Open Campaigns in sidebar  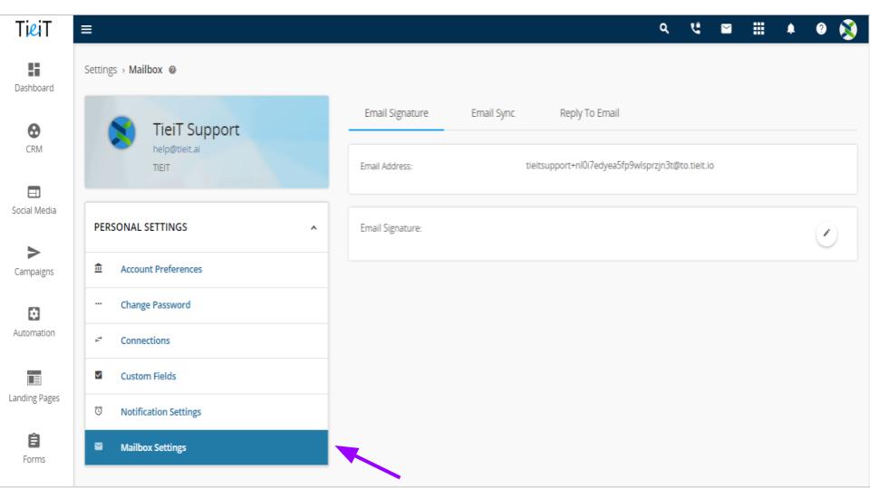click(34, 261)
